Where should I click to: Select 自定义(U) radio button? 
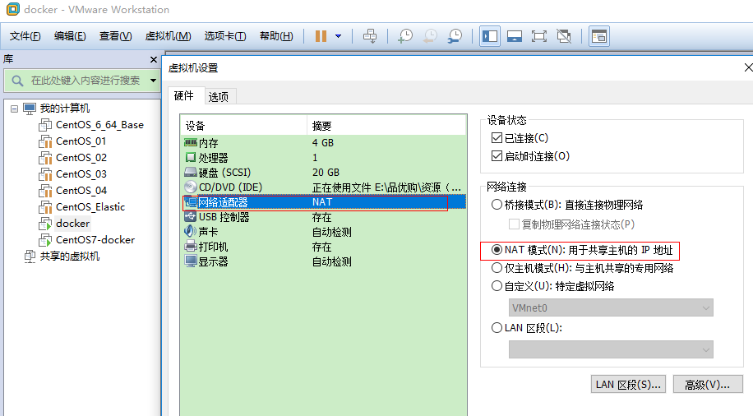pos(497,286)
